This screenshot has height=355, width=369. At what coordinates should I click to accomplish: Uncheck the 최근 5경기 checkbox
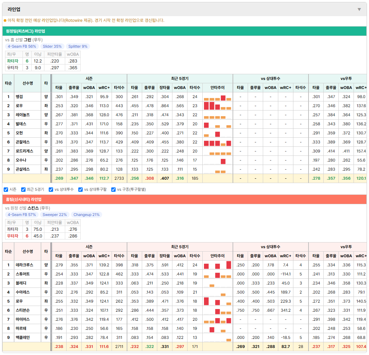pyautogui.click(x=23, y=190)
